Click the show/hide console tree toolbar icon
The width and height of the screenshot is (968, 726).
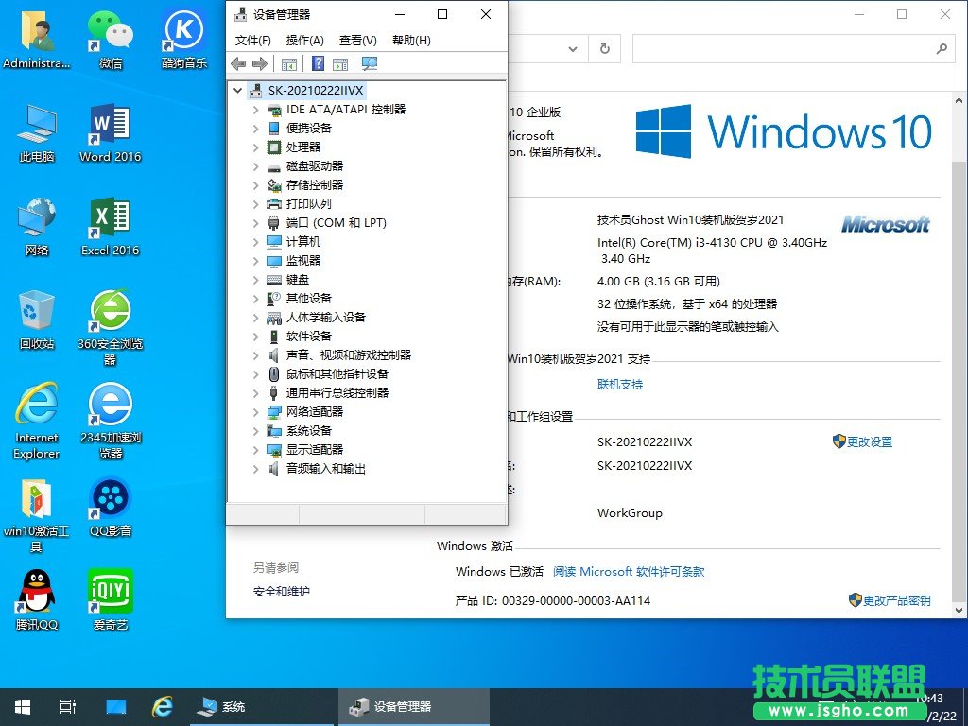tap(289, 63)
